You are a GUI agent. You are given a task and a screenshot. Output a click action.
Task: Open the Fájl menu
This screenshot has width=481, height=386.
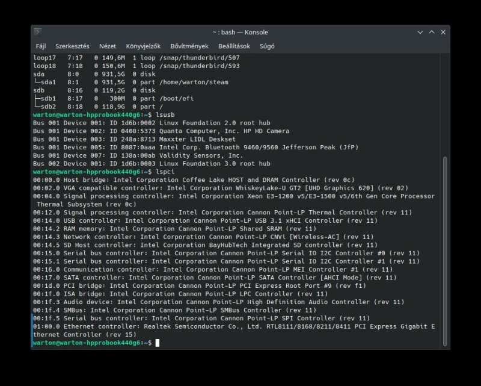(41, 46)
